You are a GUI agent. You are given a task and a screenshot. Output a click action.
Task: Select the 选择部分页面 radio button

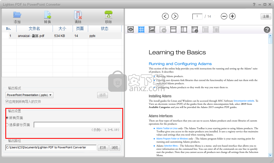coord(7,125)
